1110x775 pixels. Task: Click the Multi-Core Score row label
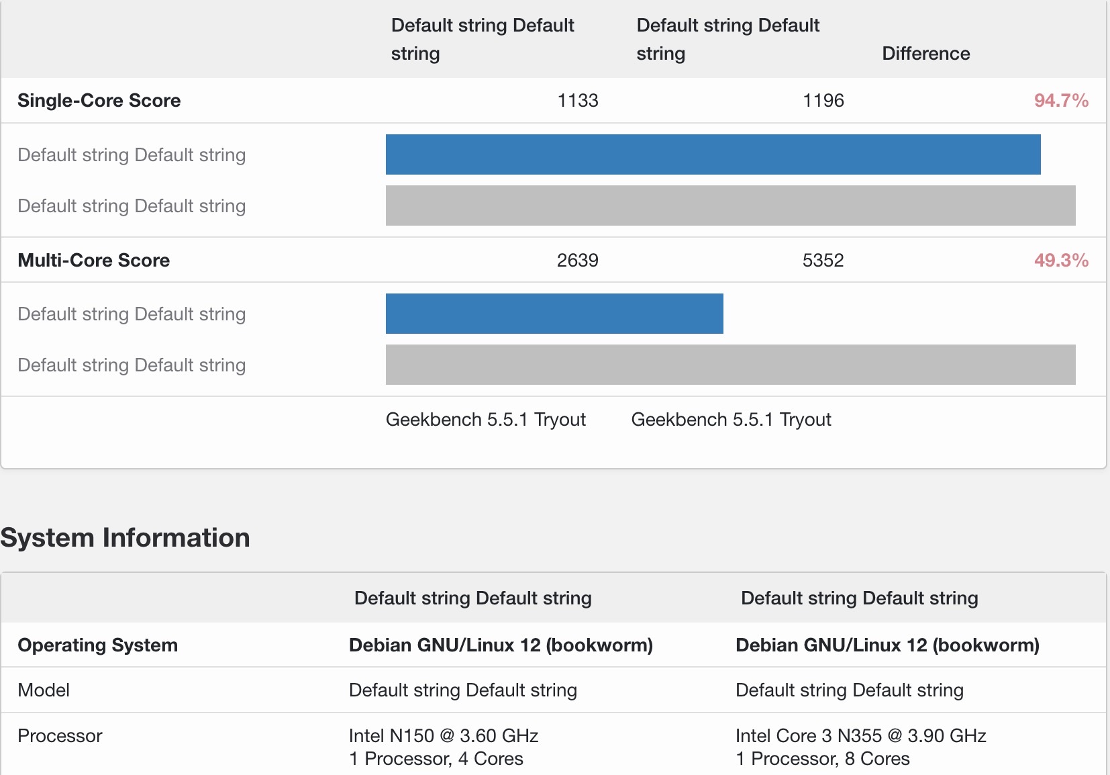pos(93,261)
